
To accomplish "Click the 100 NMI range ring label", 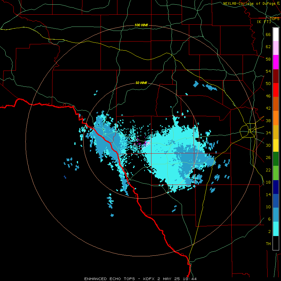I will click(x=141, y=25).
